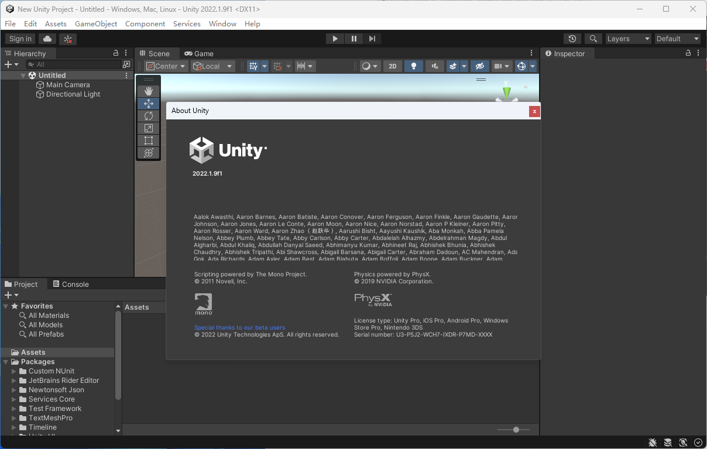Click Special thanks to our beta users link
Screen dimensions: 707x449
(x=239, y=328)
